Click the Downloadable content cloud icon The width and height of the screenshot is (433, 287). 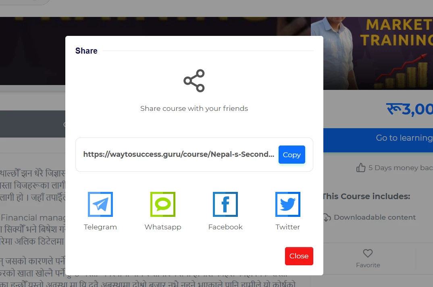point(327,217)
